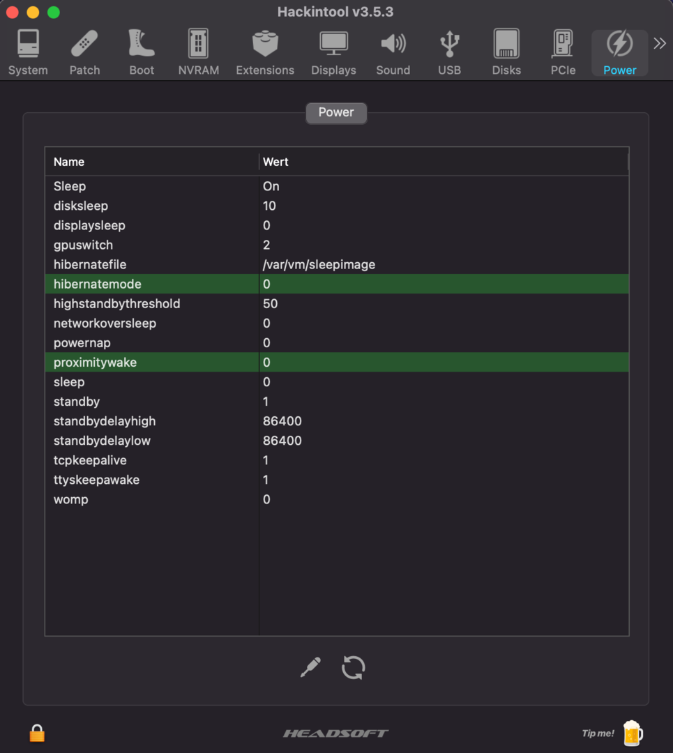This screenshot has width=673, height=753.
Task: Select the powernap row
Action: click(337, 343)
